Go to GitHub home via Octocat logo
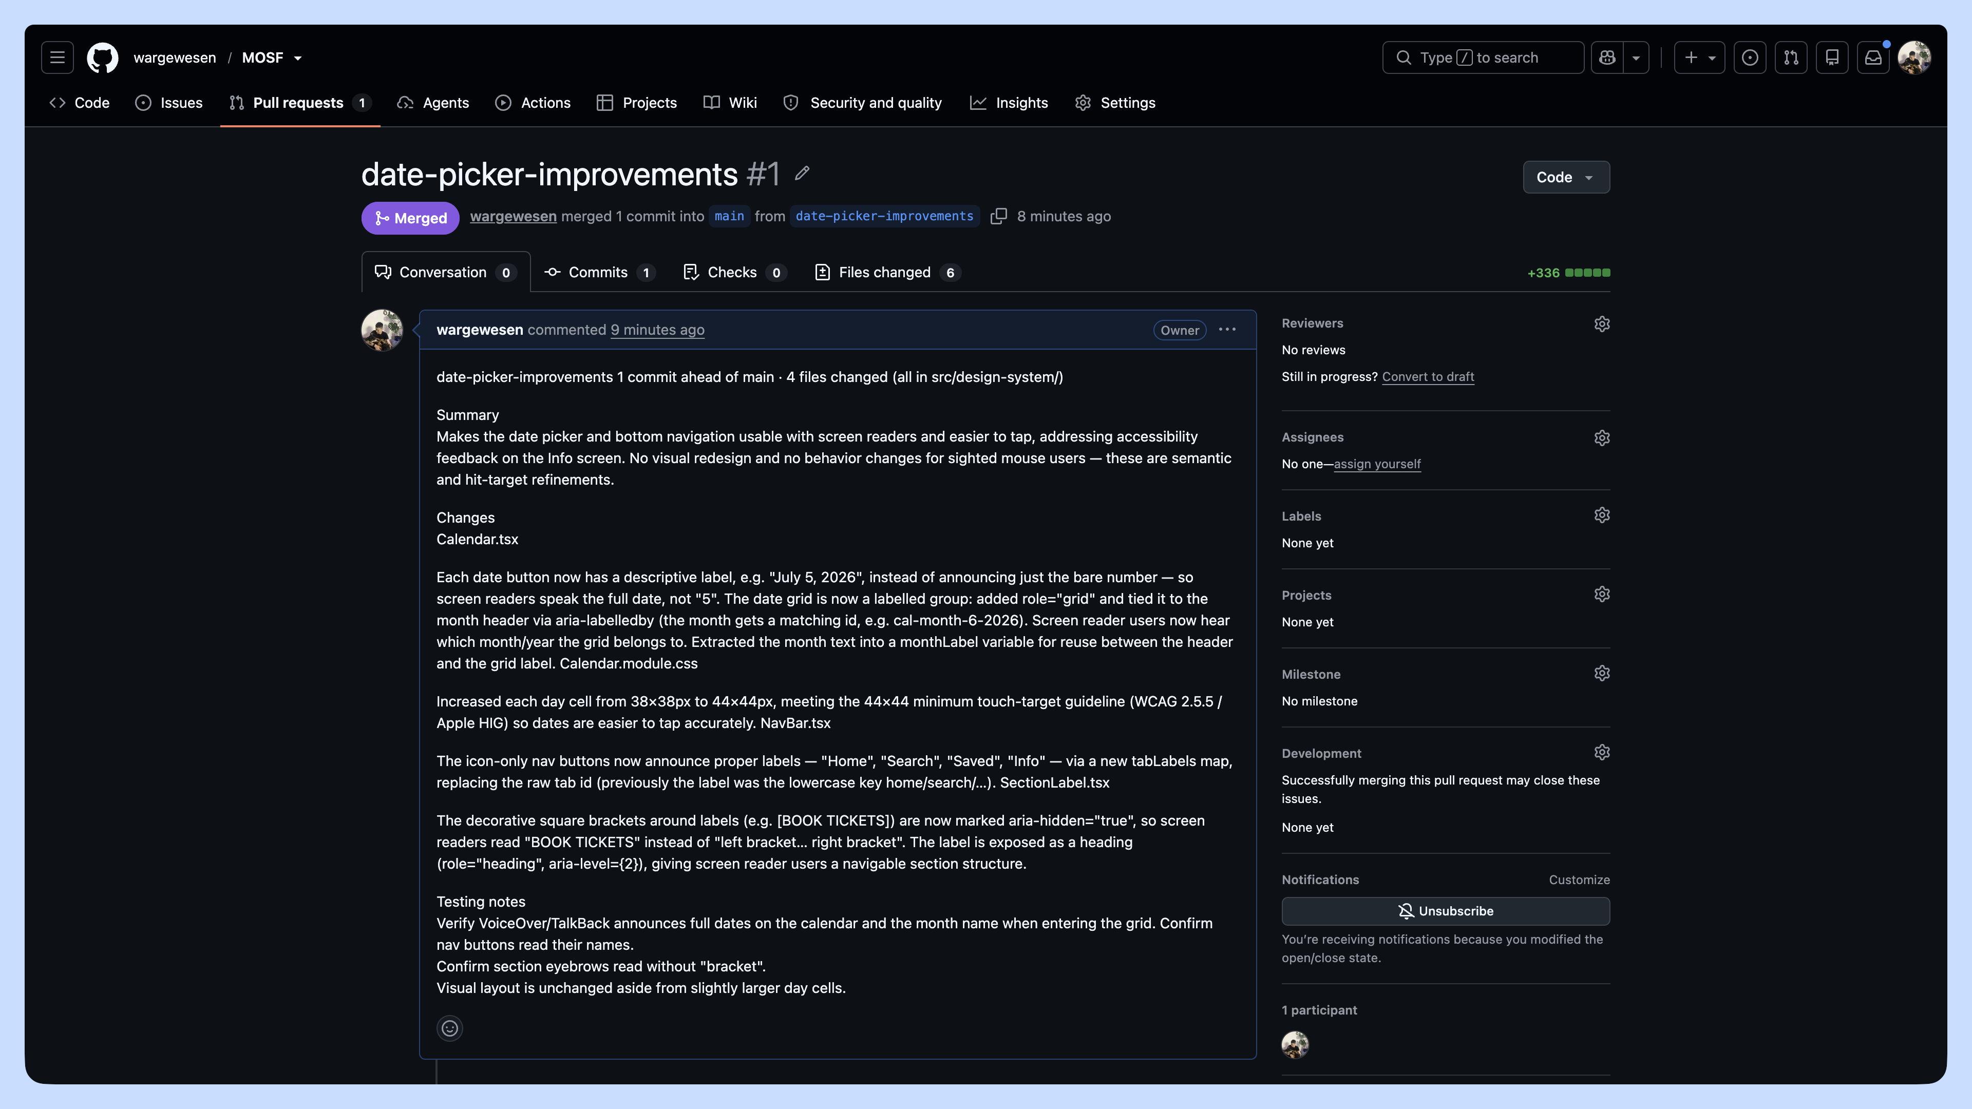The image size is (1972, 1109). pyautogui.click(x=103, y=58)
